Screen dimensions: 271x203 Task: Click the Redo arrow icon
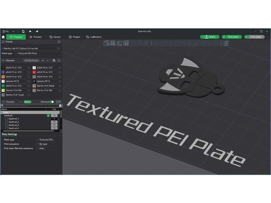[37, 31]
